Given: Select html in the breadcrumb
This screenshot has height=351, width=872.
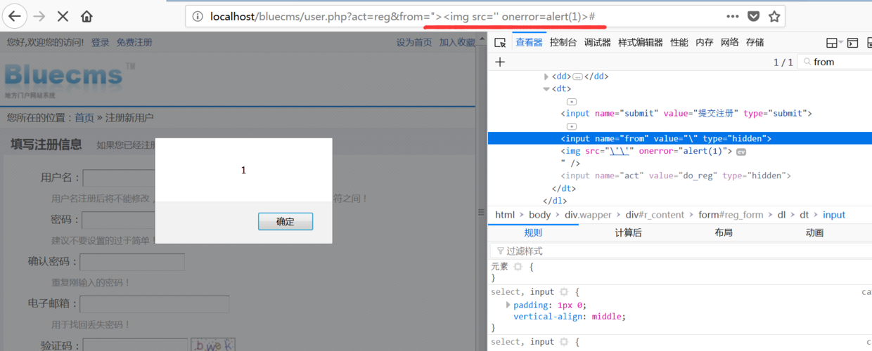Looking at the screenshot, I should tap(505, 215).
